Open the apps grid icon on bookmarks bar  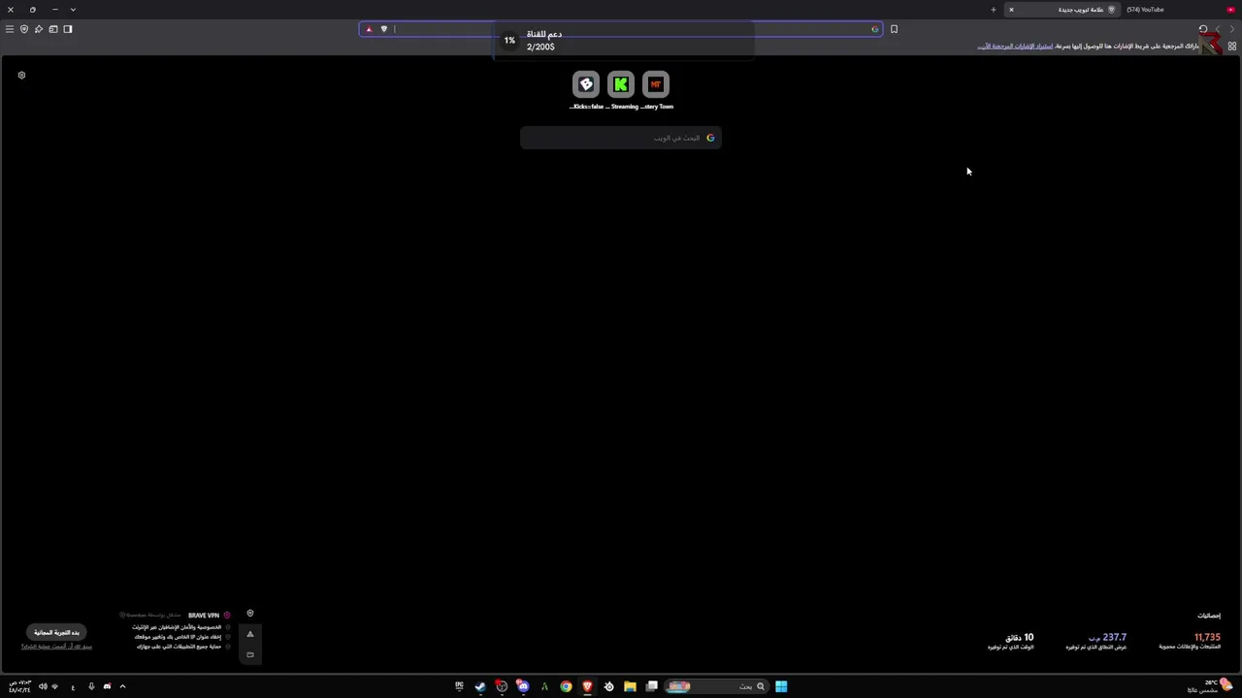[x=1232, y=47]
